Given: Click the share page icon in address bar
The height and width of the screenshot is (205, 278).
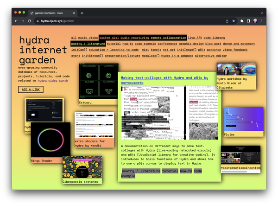Looking at the screenshot, I should click(226, 21).
